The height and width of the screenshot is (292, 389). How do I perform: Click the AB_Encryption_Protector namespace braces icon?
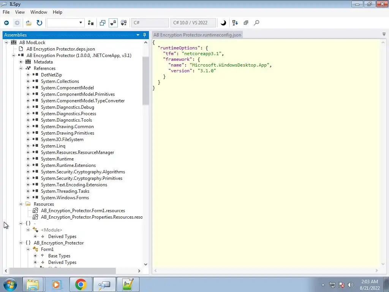[x=28, y=243]
